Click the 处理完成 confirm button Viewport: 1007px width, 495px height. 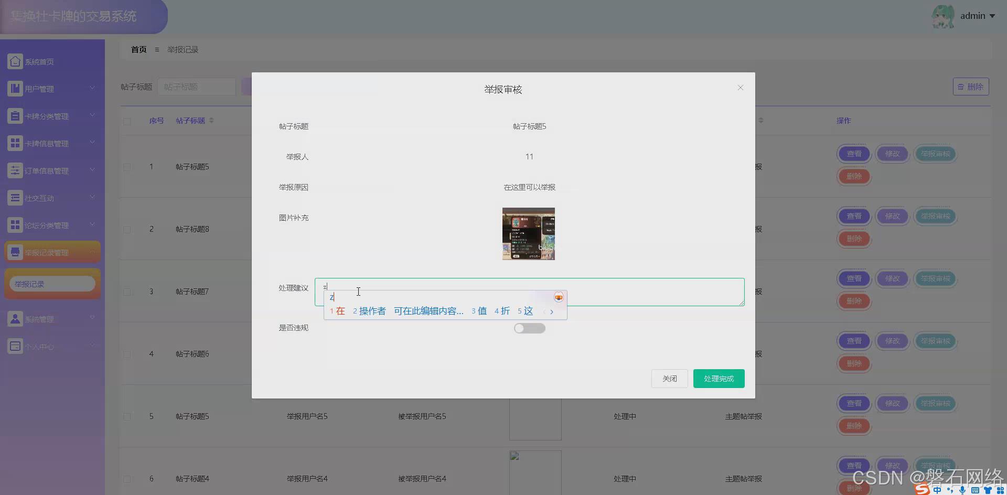click(x=719, y=378)
